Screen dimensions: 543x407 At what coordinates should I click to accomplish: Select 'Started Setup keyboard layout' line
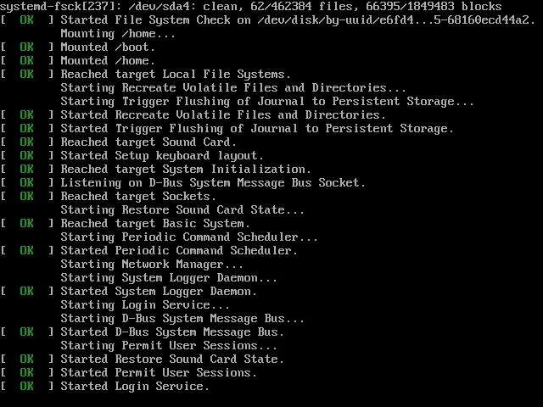132,155
